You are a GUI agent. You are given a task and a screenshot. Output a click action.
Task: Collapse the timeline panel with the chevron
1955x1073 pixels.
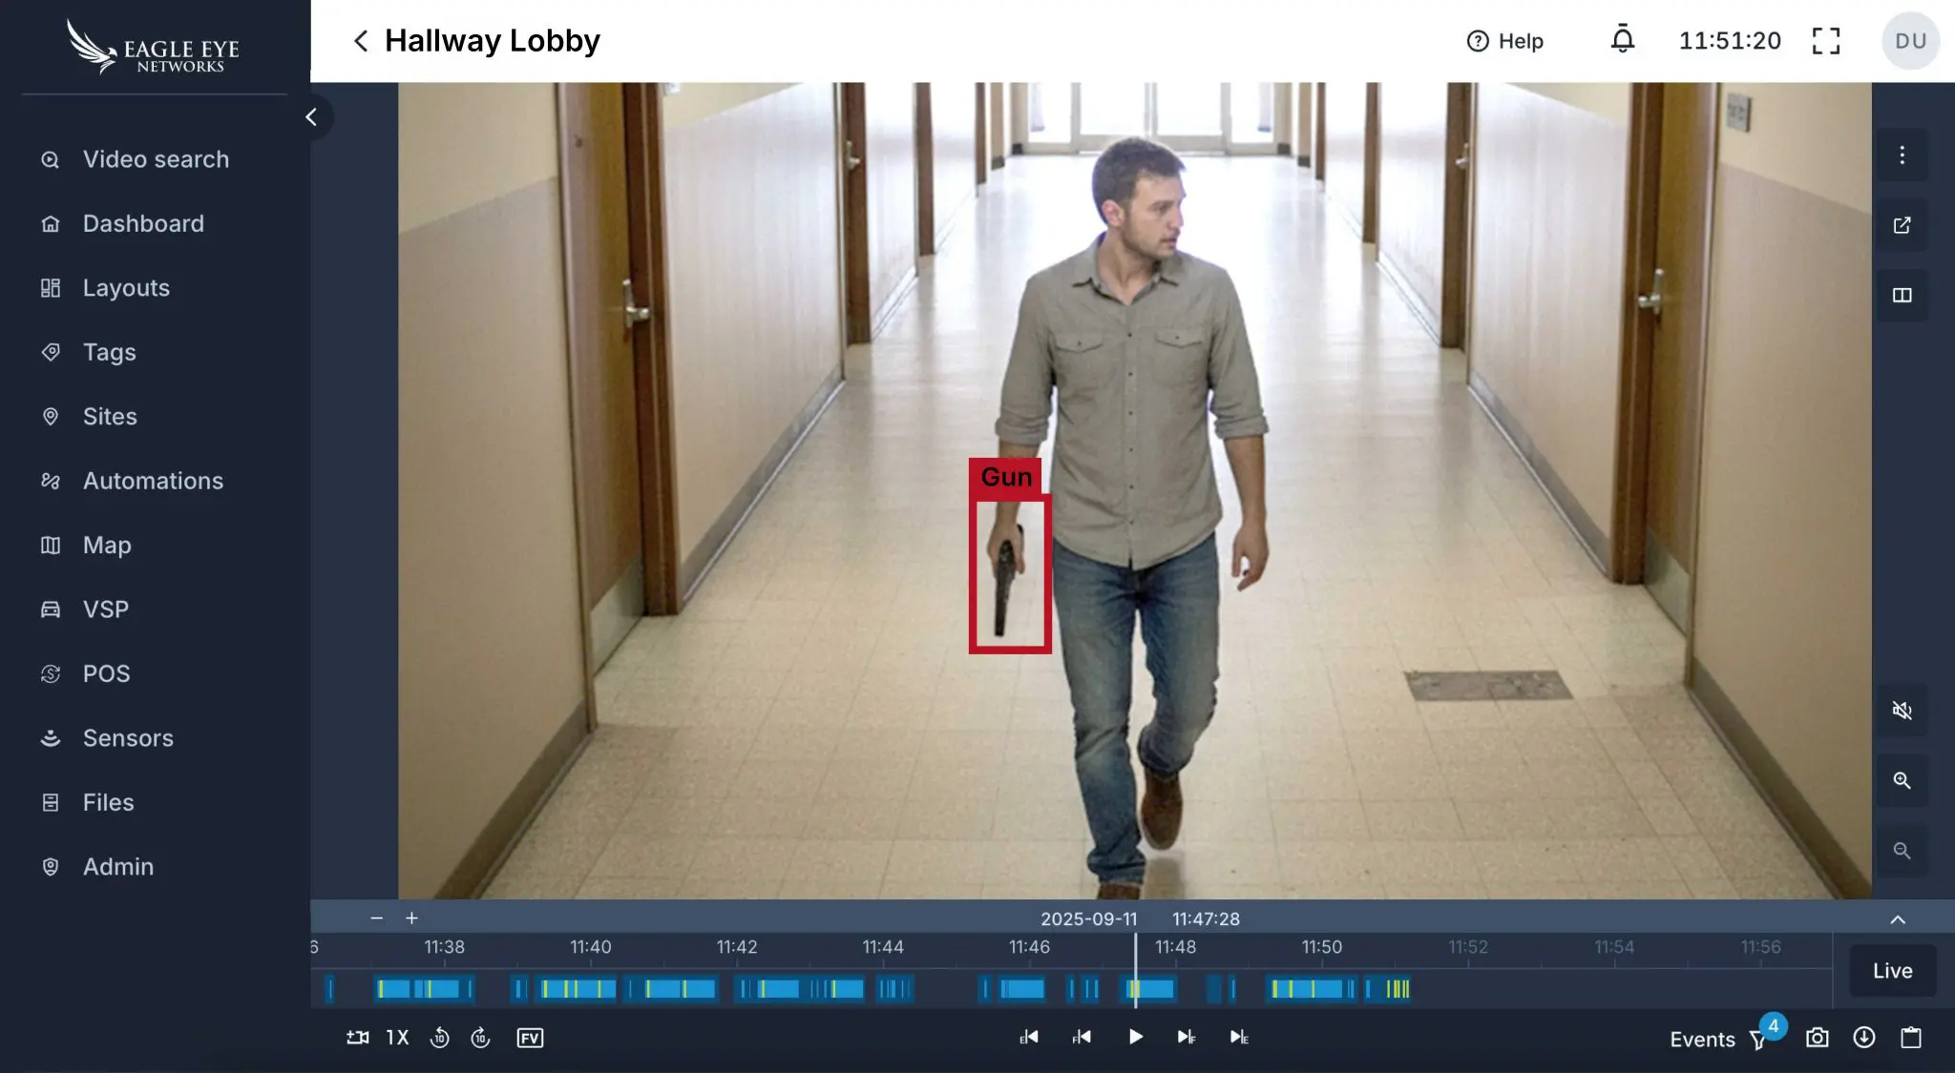pos(1896,918)
